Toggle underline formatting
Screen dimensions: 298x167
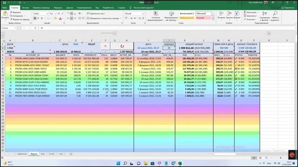[x=41, y=19]
